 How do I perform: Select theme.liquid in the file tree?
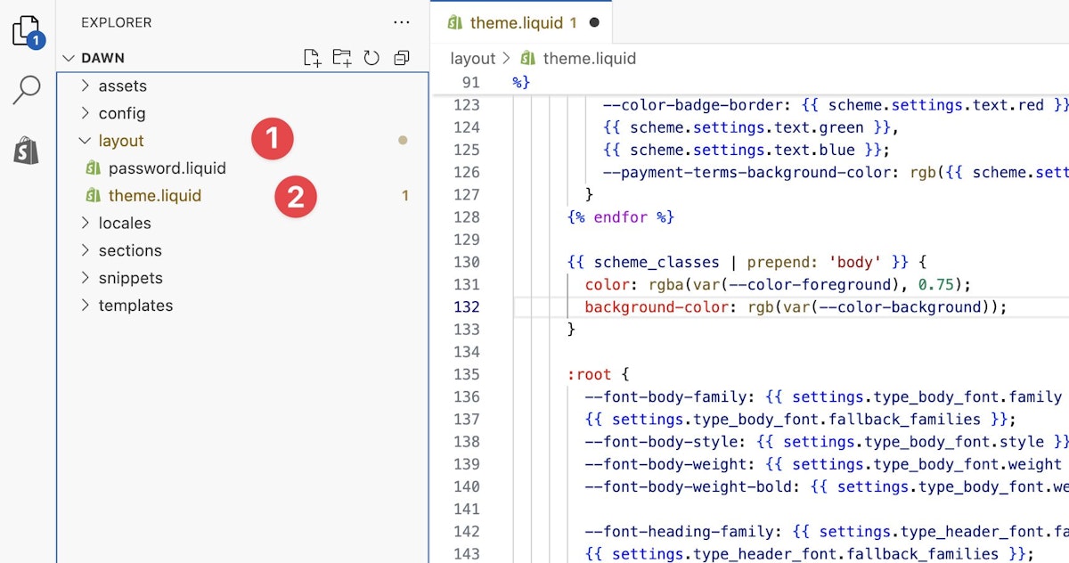tap(154, 196)
